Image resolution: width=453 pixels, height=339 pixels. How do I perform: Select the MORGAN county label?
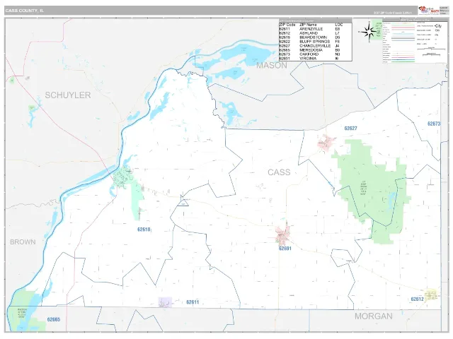pyautogui.click(x=373, y=316)
